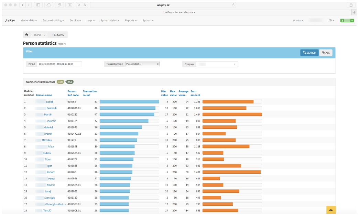
Task: Click the ALL button in the filter bar
Action: tap(326, 53)
